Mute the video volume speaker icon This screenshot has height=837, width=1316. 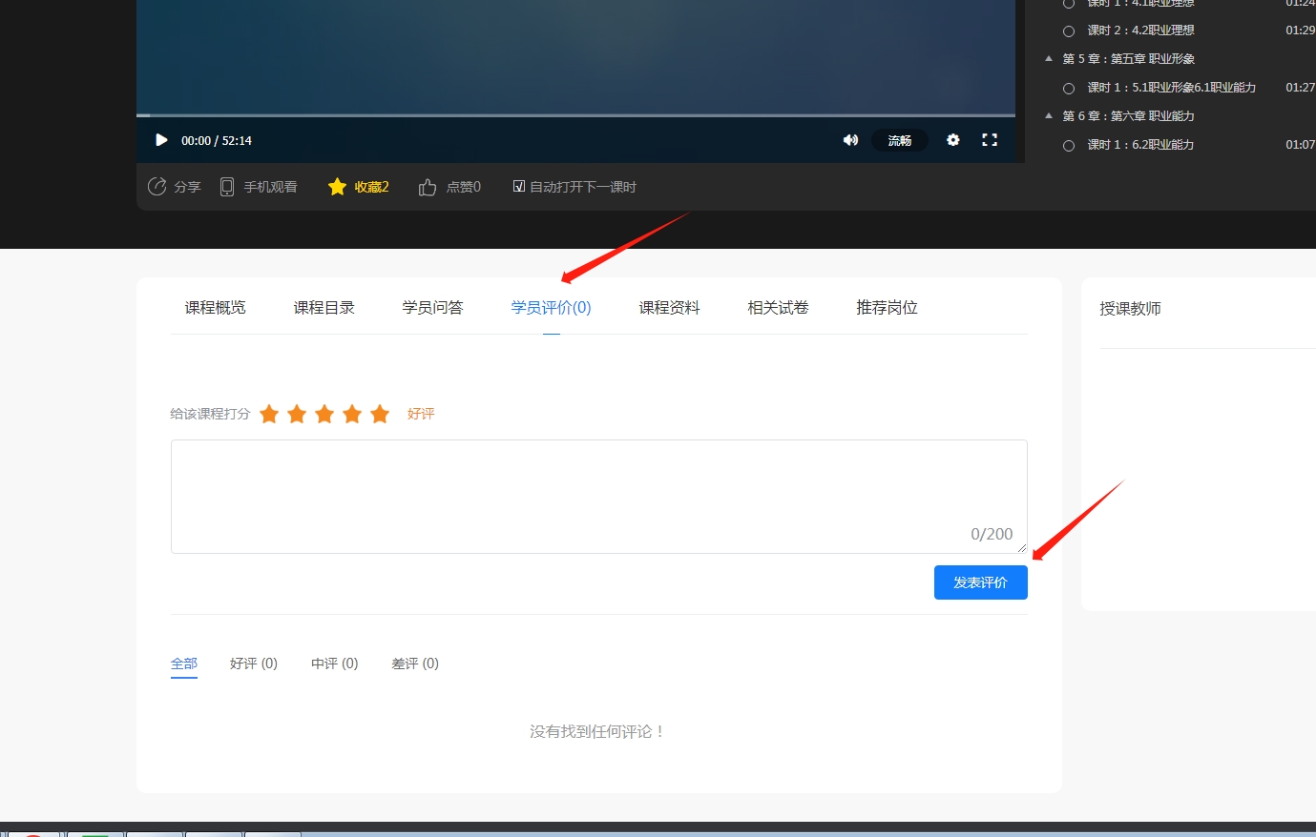click(x=850, y=140)
